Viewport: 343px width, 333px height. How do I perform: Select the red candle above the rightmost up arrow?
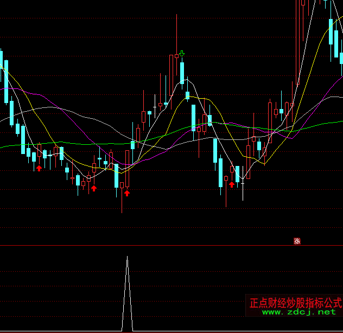point(232,169)
